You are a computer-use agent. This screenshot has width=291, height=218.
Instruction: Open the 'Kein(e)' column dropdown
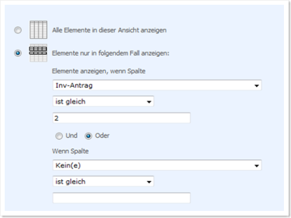157,165
